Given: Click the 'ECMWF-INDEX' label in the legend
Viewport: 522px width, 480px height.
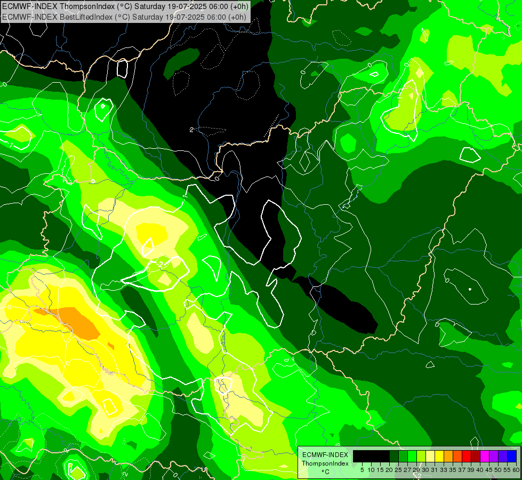Looking at the screenshot, I should point(325,455).
